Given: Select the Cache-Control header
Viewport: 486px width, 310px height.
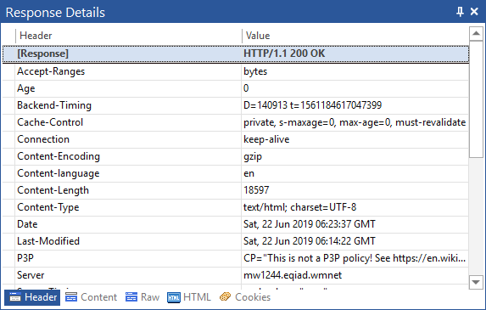Looking at the screenshot, I should pyautogui.click(x=50, y=122).
